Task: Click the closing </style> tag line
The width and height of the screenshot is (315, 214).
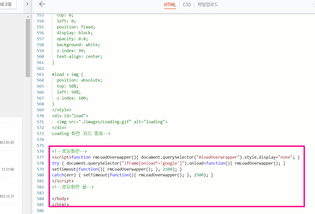Action: pyautogui.click(x=61, y=110)
